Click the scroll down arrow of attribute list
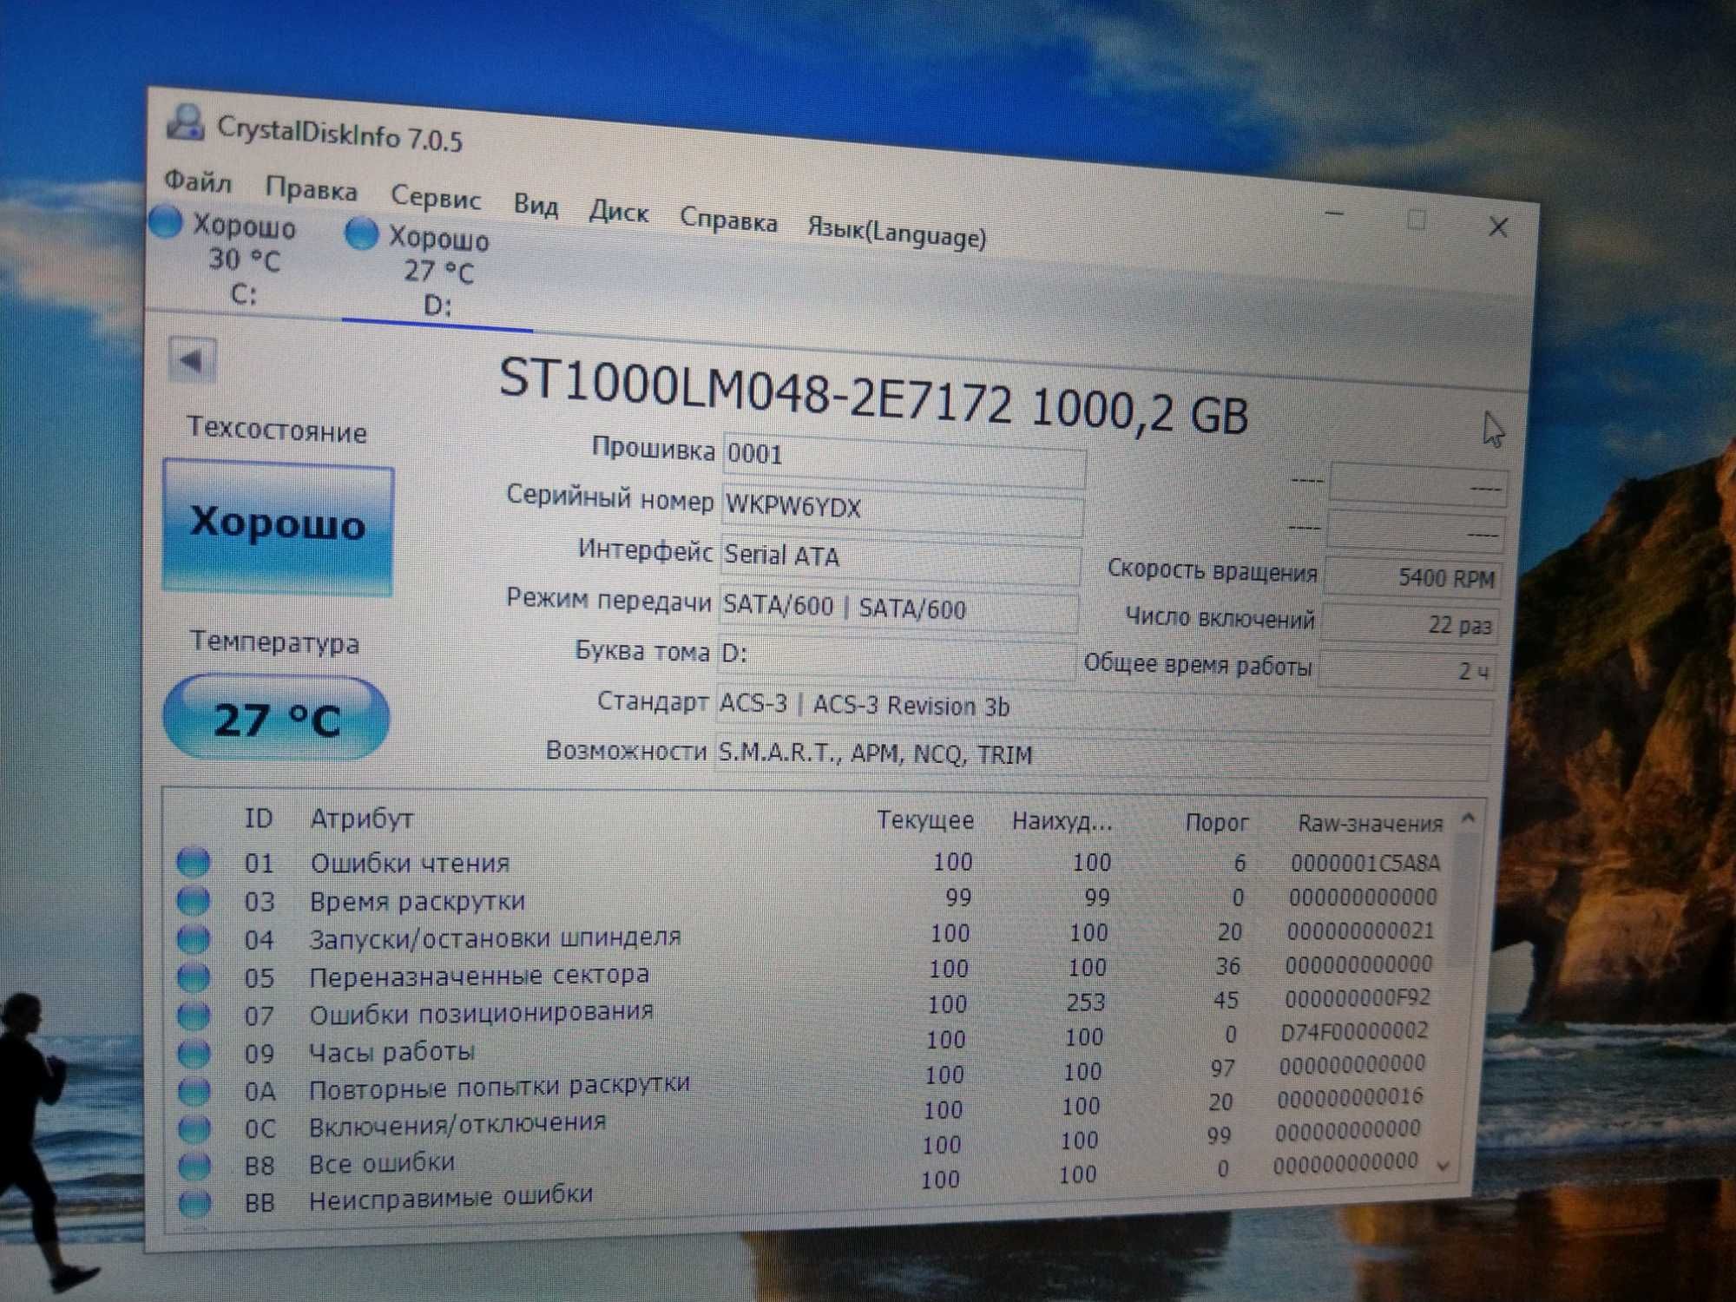 (1443, 1167)
